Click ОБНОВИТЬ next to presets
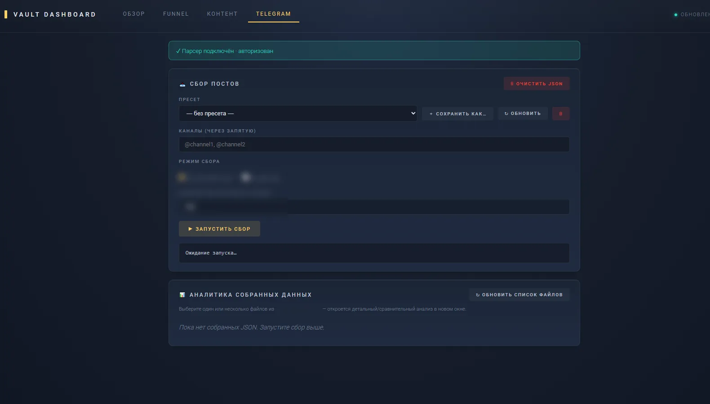710x404 pixels. tap(523, 114)
